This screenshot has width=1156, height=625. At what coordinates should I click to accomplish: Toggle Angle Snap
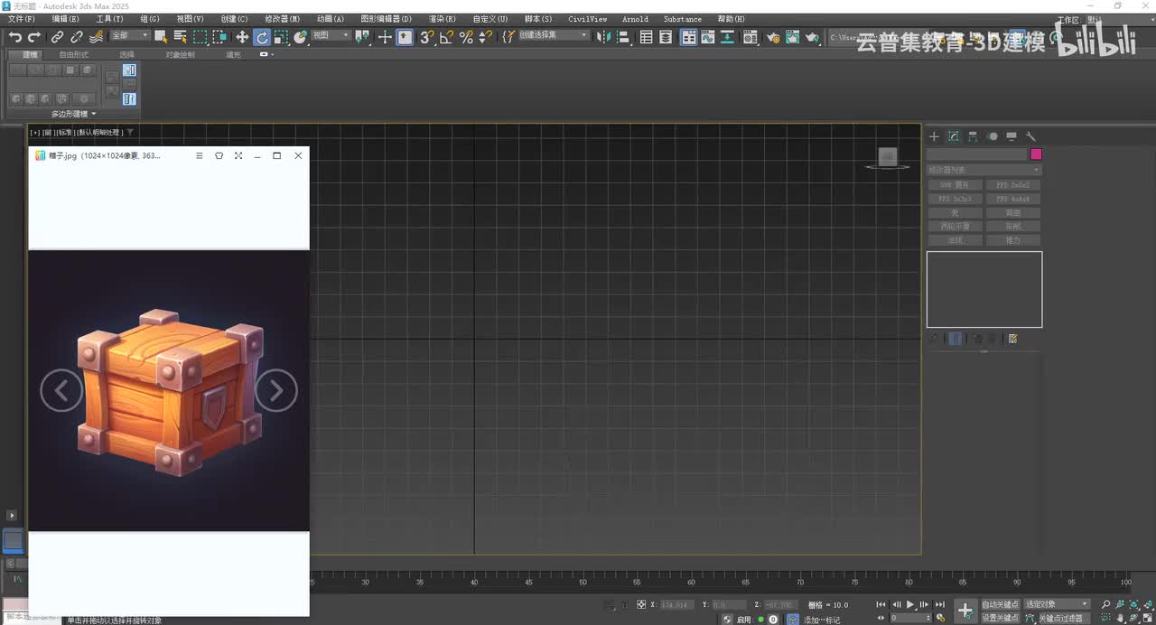tap(447, 37)
